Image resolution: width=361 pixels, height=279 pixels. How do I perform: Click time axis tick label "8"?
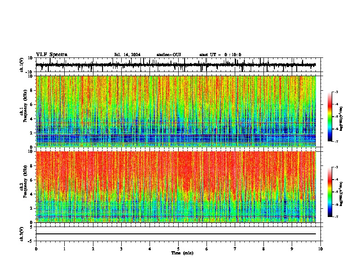click(263, 249)
